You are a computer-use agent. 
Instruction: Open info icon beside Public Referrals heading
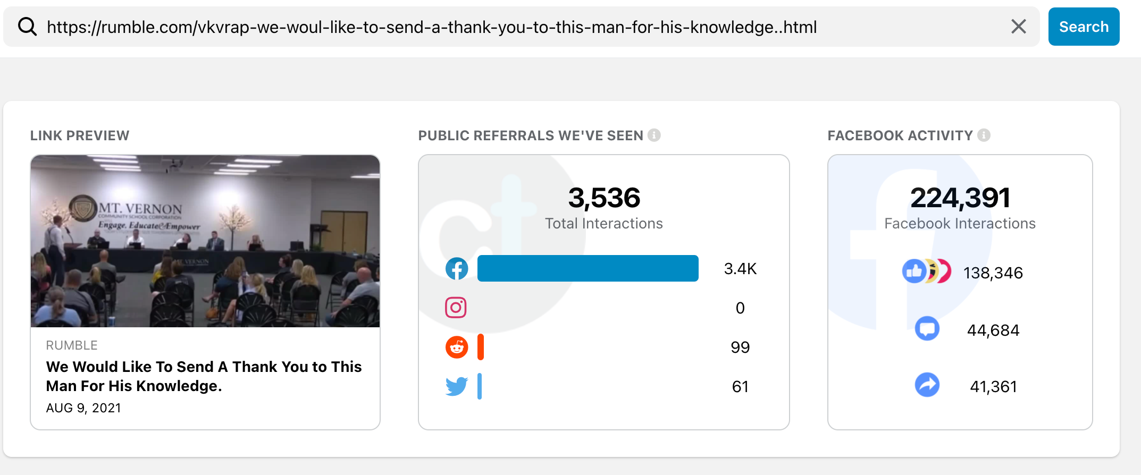click(x=654, y=135)
